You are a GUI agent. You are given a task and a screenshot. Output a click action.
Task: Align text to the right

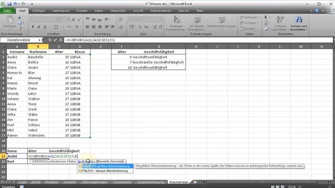click(x=99, y=27)
